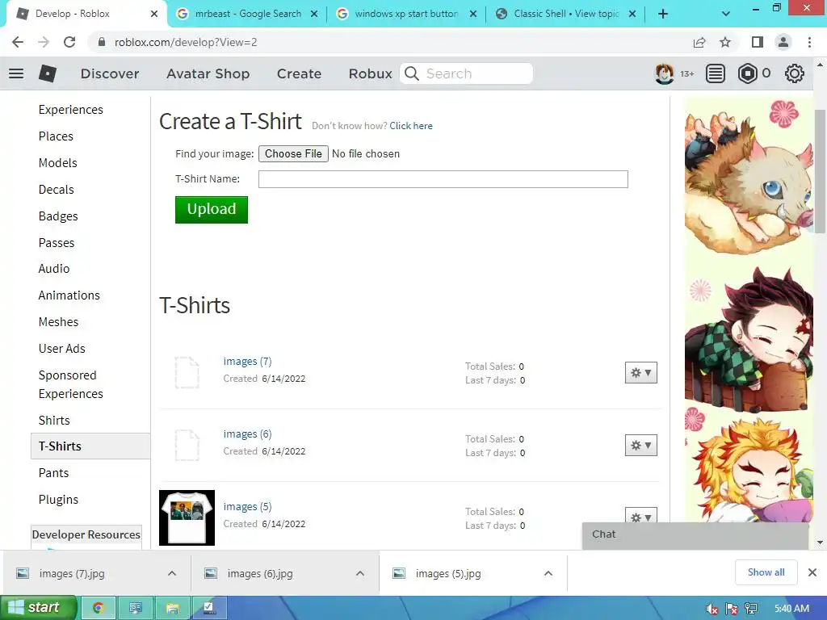This screenshot has height=620, width=827.
Task: Click the green Upload button
Action: [x=212, y=209]
